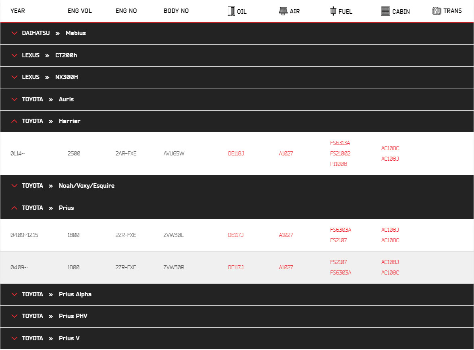This screenshot has height=350, width=474.
Task: Open fuel filter FS6303A in ZVW30R row
Action: coord(341,273)
